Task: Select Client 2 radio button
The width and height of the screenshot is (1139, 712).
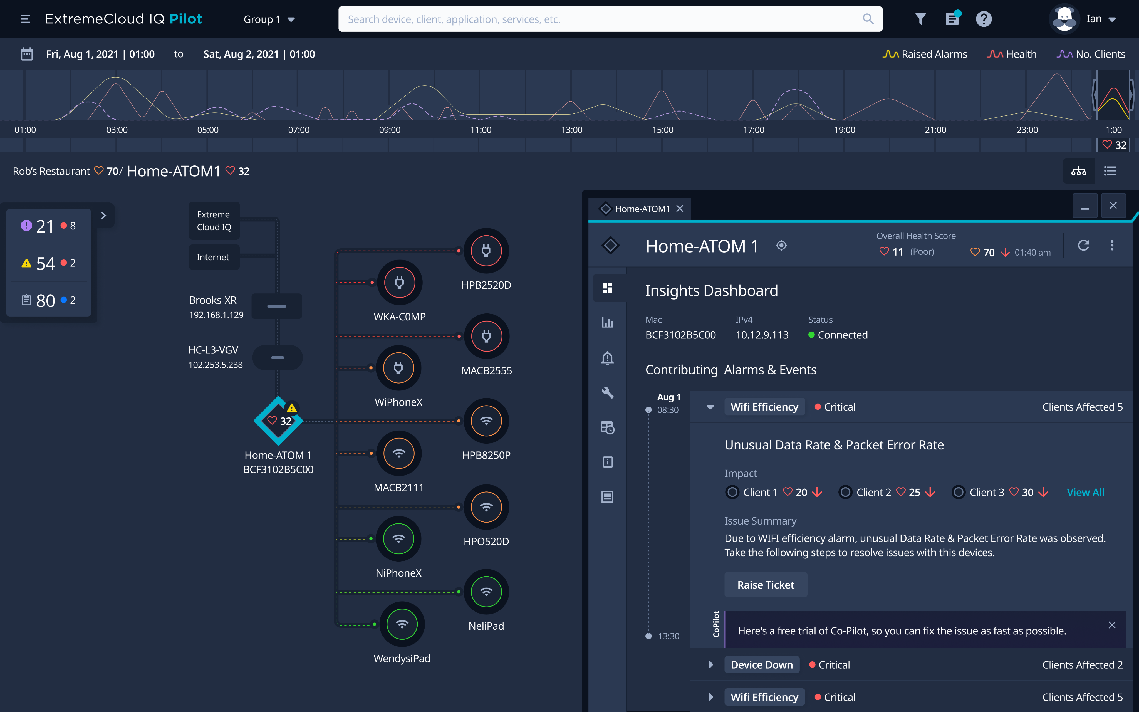Action: pos(845,493)
